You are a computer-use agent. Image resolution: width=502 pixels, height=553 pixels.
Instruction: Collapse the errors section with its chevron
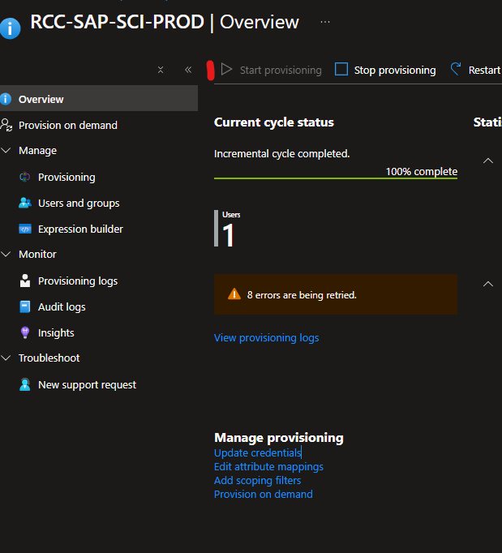[488, 284]
